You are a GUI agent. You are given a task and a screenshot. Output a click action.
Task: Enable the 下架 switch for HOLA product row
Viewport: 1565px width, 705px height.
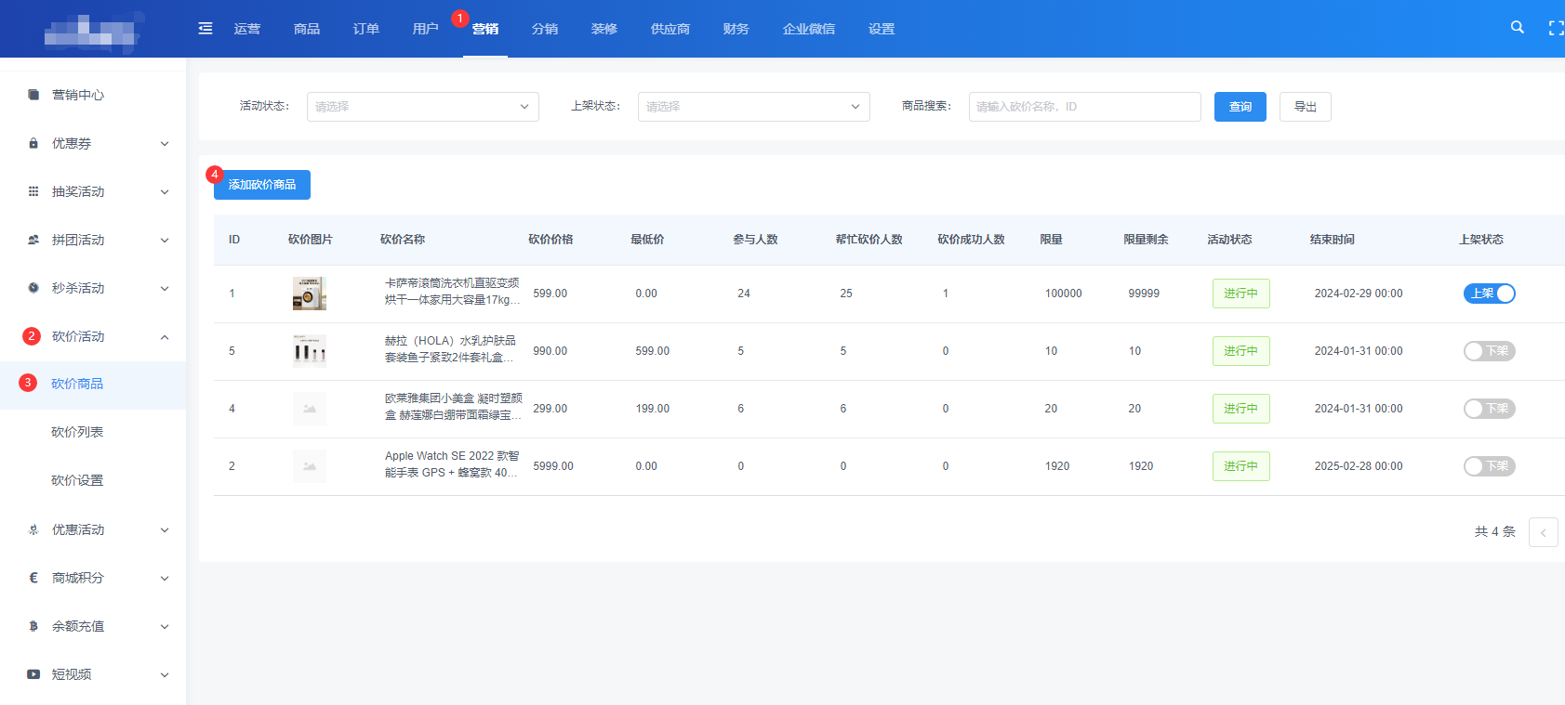1489,351
